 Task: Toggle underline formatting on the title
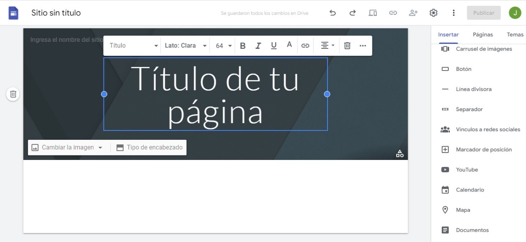tap(274, 46)
